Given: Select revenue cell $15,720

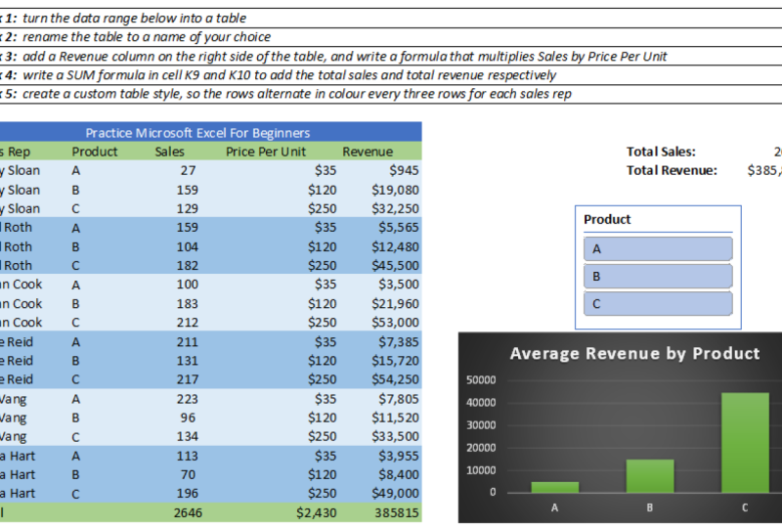Looking at the screenshot, I should pos(395,361).
